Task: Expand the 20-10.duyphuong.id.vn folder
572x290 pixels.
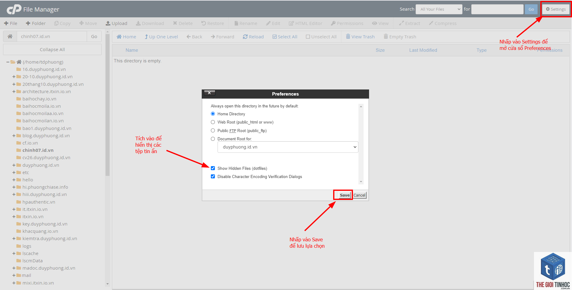Action: 14,77
